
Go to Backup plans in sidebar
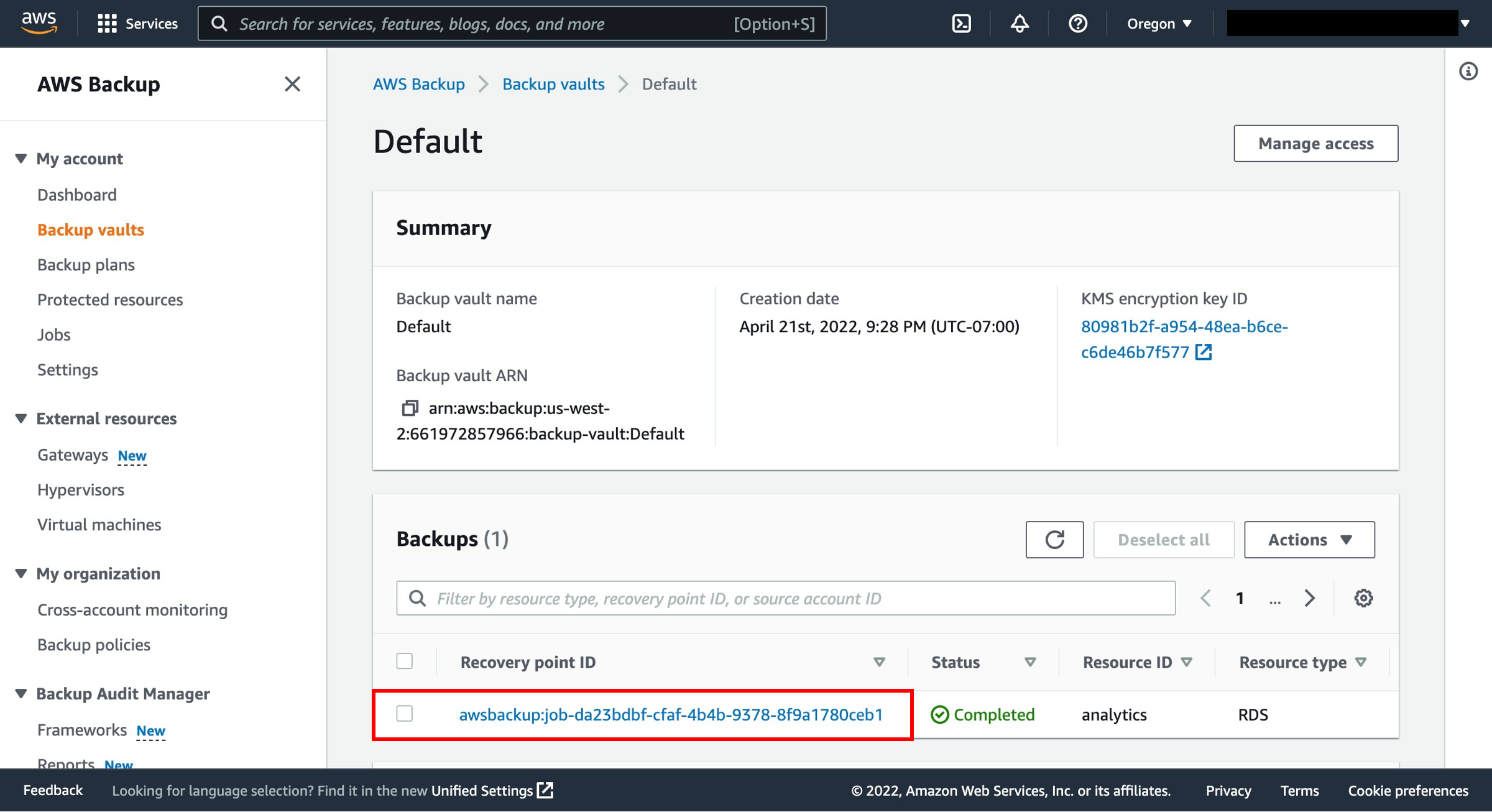pos(86,265)
